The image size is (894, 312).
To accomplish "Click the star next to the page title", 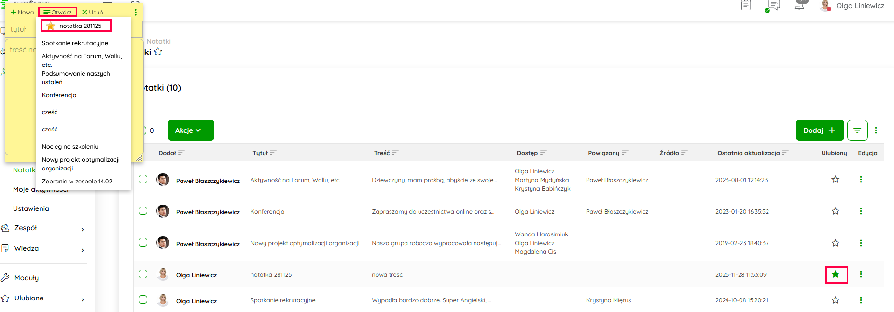I will point(158,52).
